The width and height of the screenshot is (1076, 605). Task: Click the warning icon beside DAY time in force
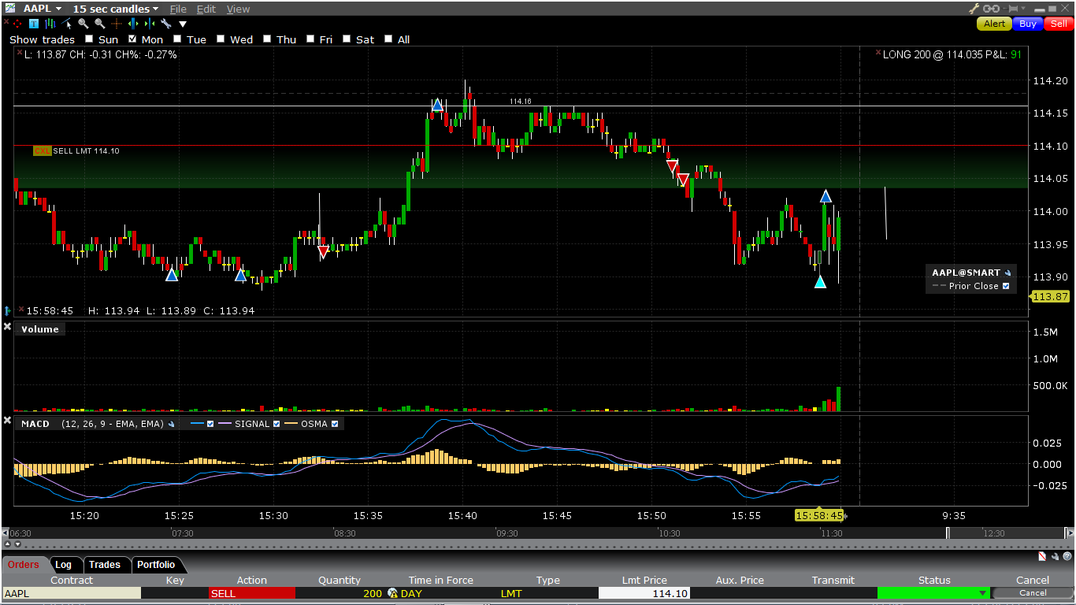392,593
